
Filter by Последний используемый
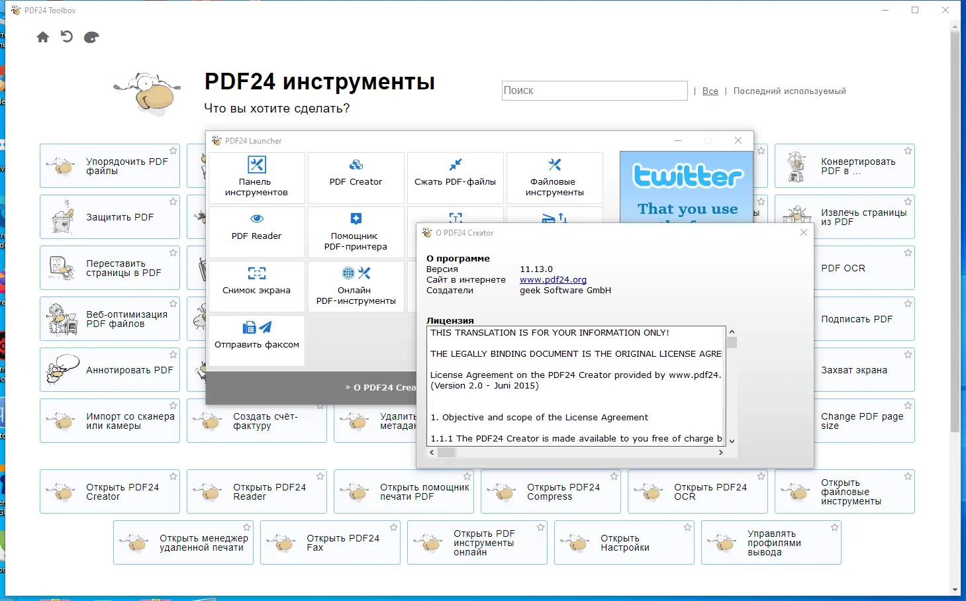790,91
